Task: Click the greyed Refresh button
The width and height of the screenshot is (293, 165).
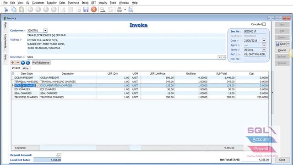Action: (x=282, y=57)
